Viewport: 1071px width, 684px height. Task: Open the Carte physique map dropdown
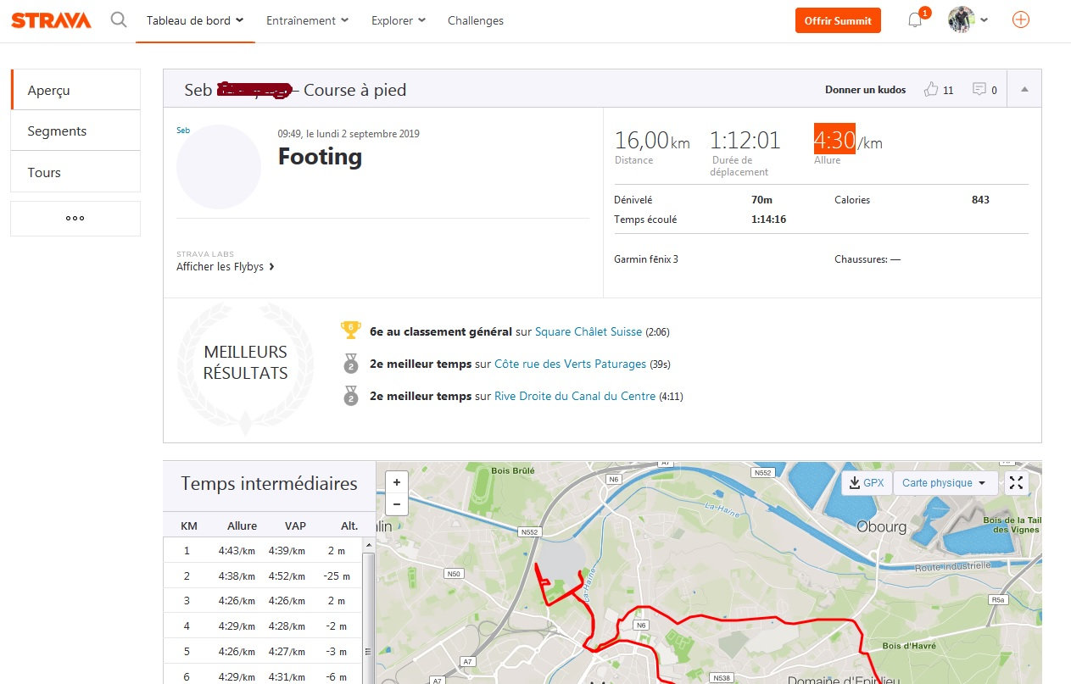click(x=945, y=483)
